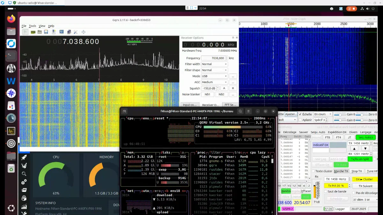Toggle the Échelle checkbox in Wide Graph

tap(300, 114)
